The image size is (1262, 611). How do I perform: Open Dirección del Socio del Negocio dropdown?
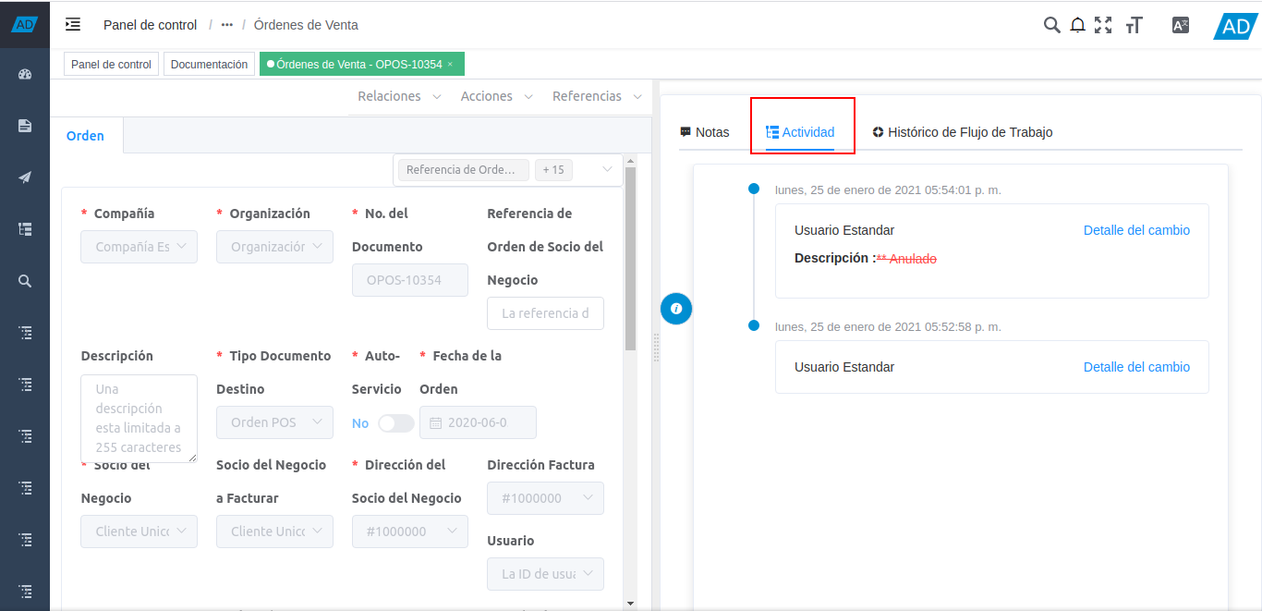[410, 532]
